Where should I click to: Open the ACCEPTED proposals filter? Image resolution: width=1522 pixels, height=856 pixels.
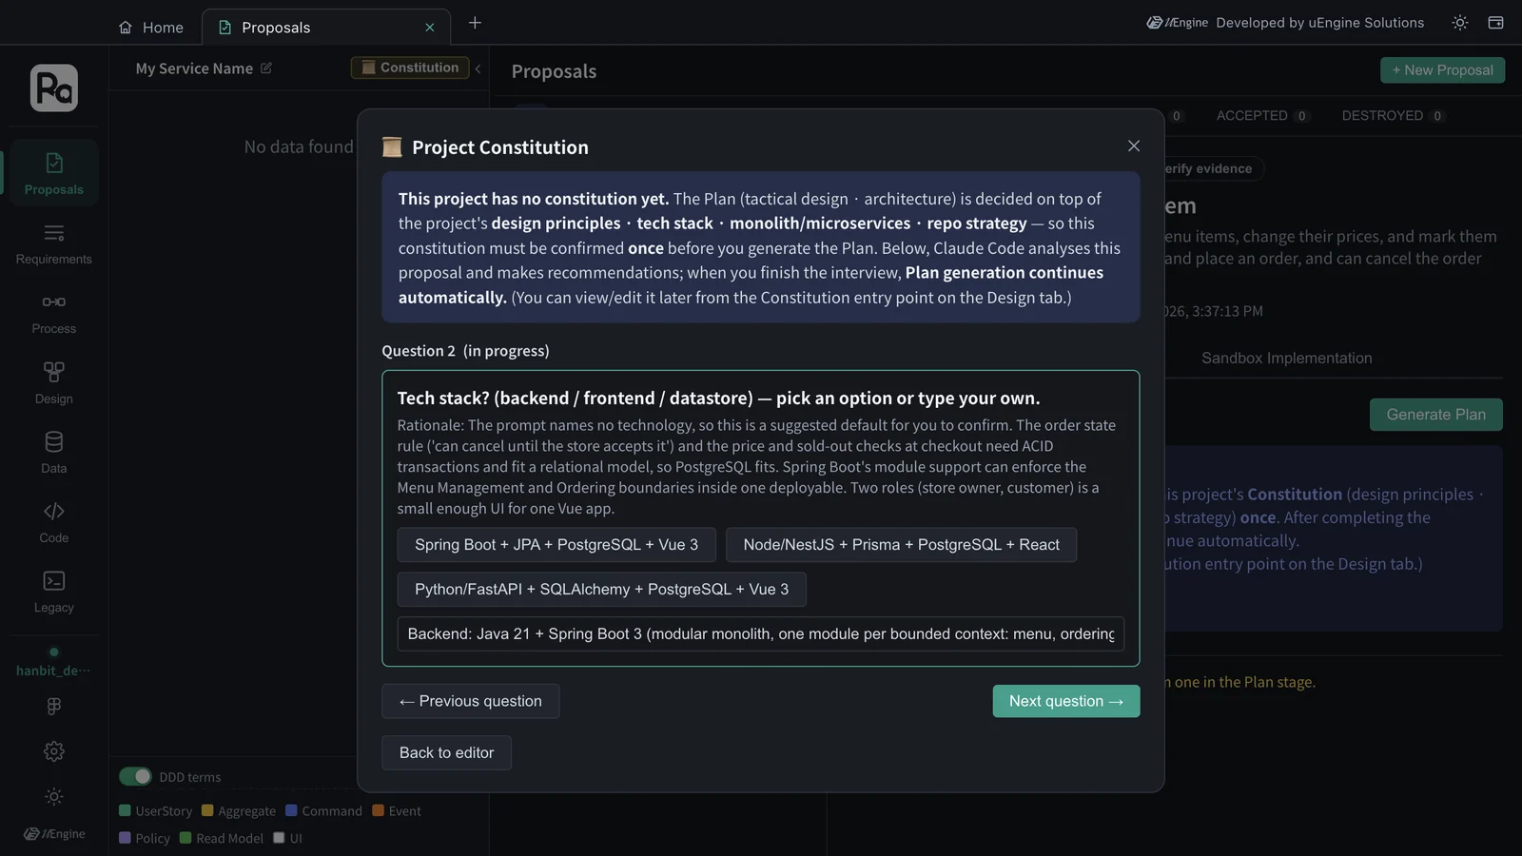pos(1263,116)
